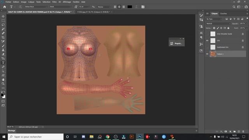
Task: Click the foreground color swatch
Action: 2,95
